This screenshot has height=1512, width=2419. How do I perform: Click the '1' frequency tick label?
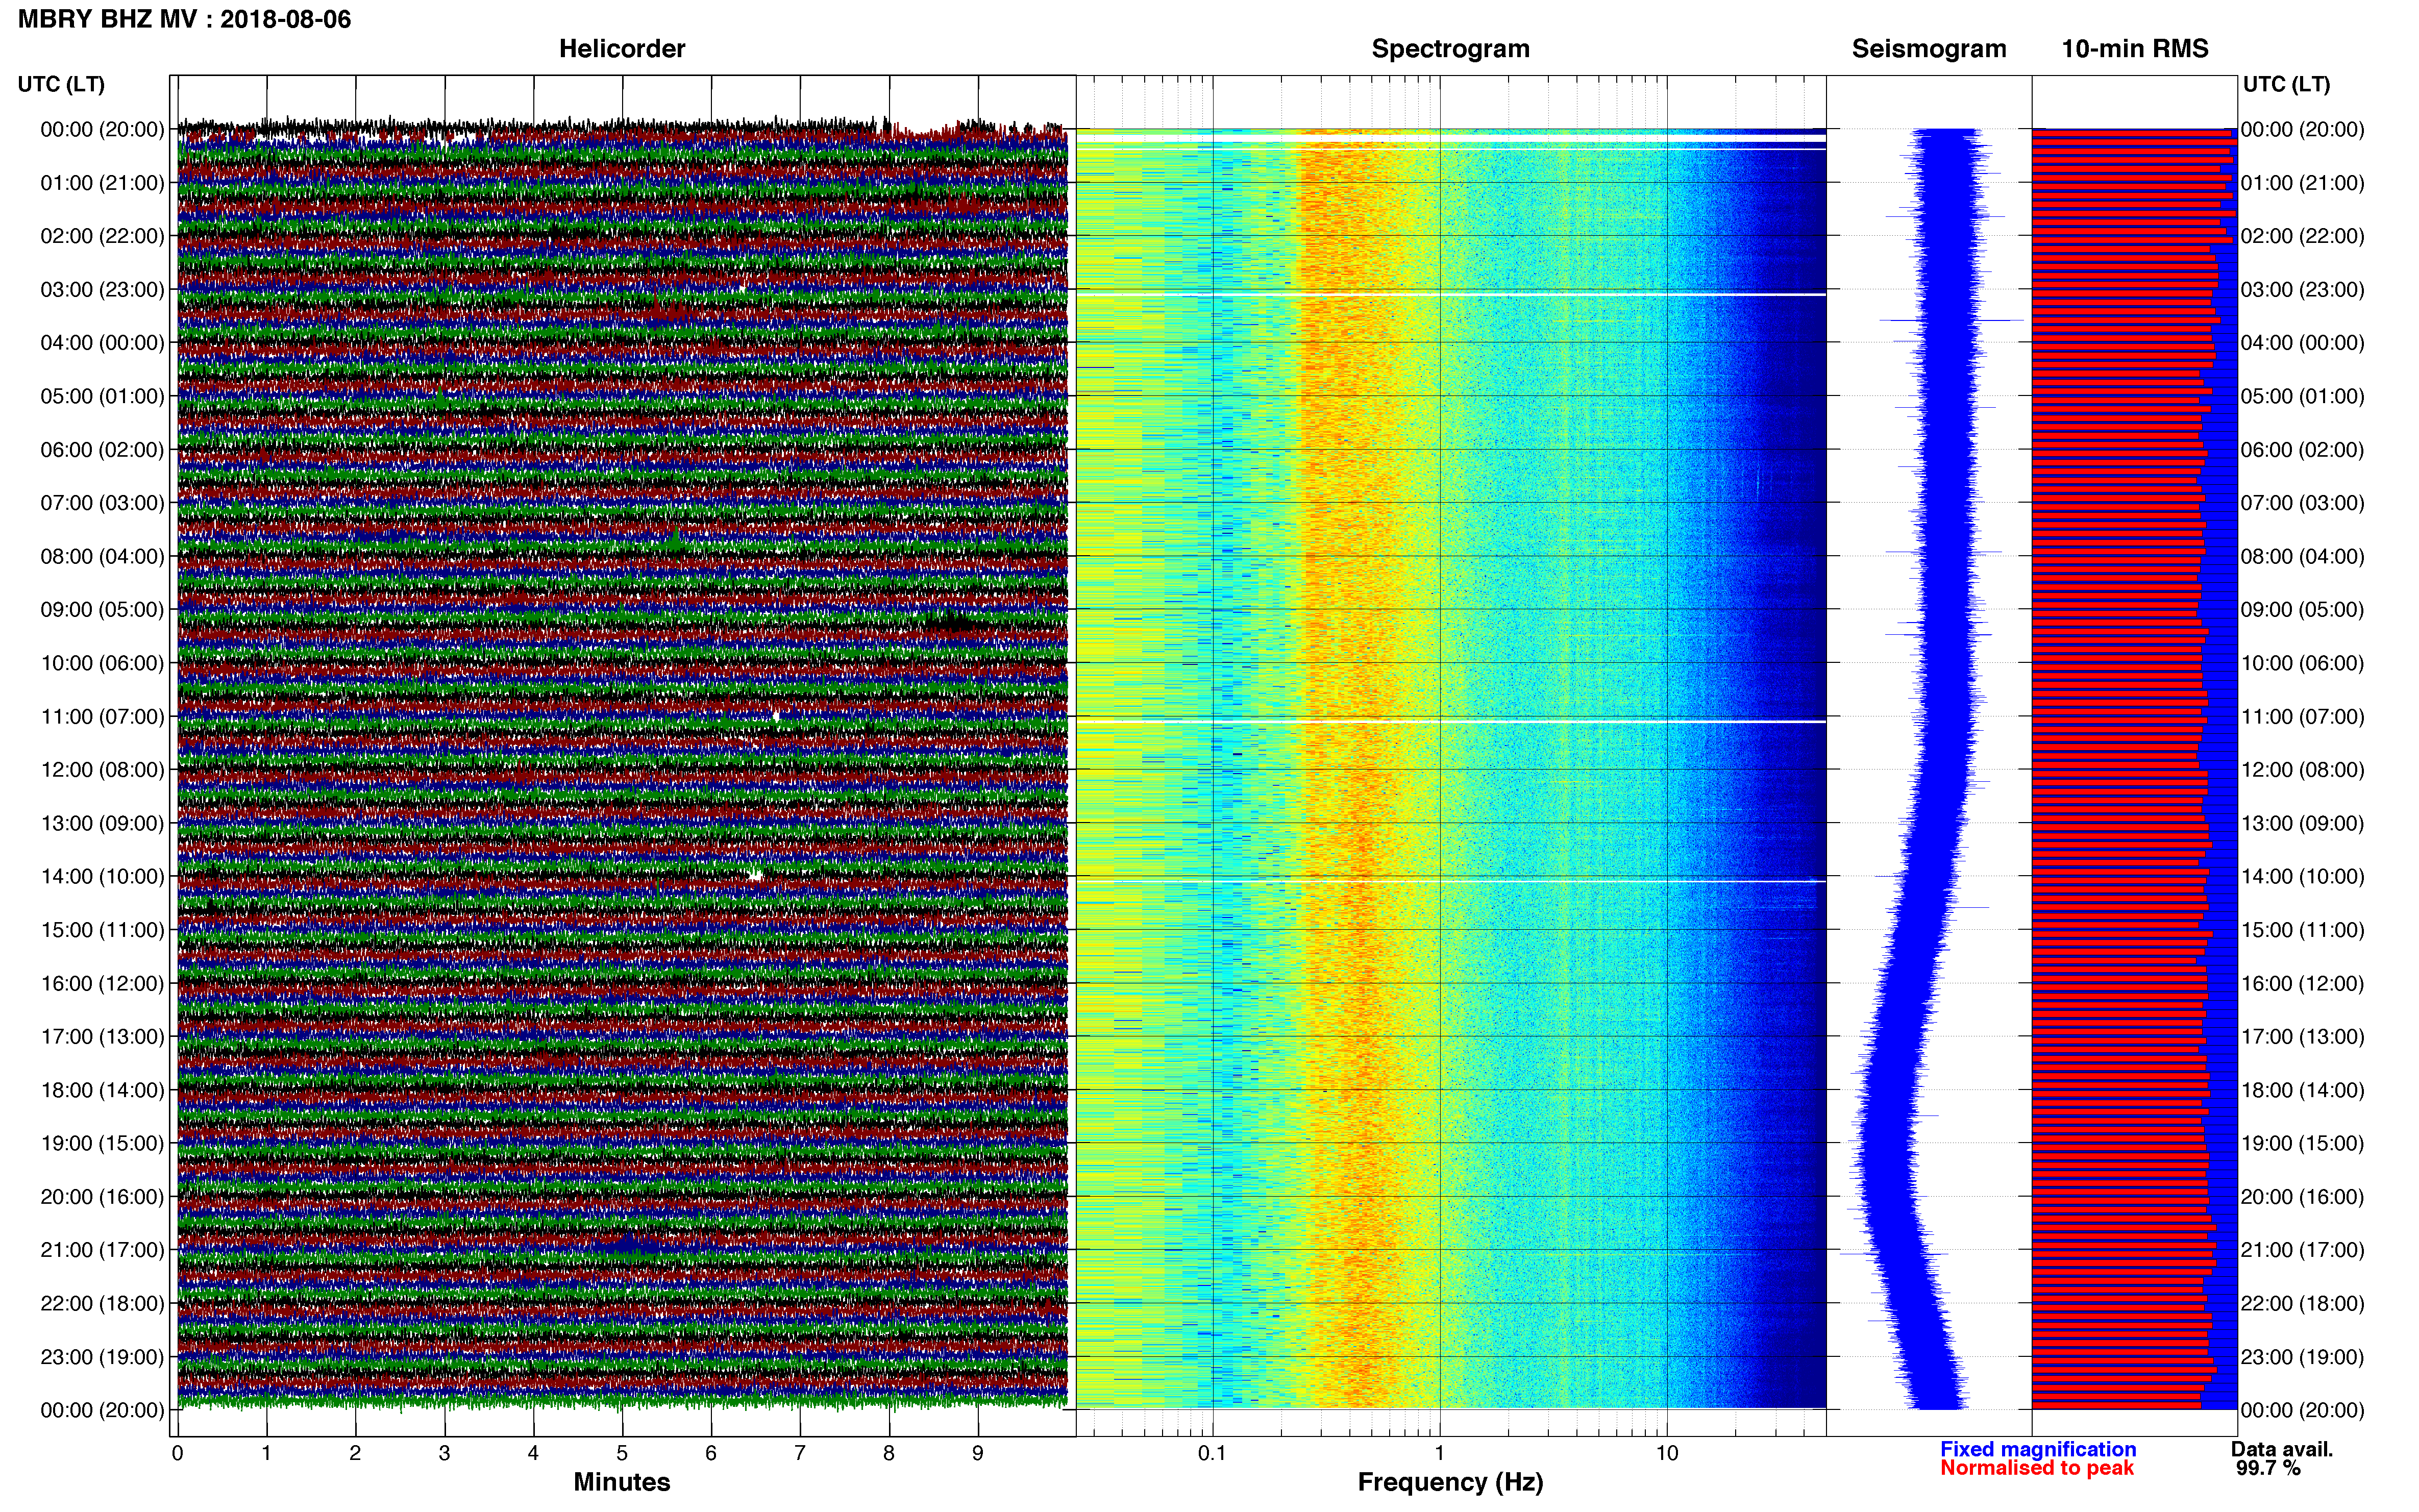(x=1439, y=1453)
